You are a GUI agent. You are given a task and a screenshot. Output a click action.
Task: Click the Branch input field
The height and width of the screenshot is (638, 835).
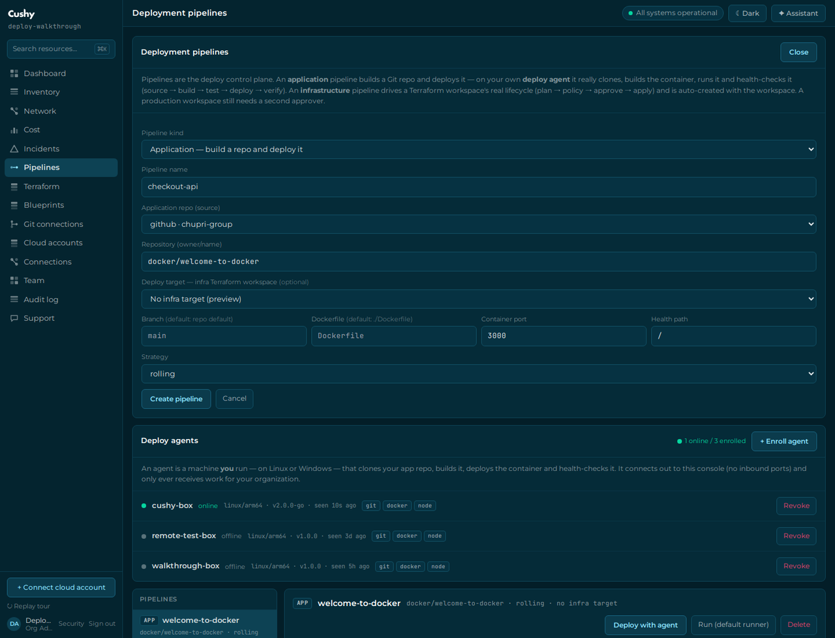(224, 336)
